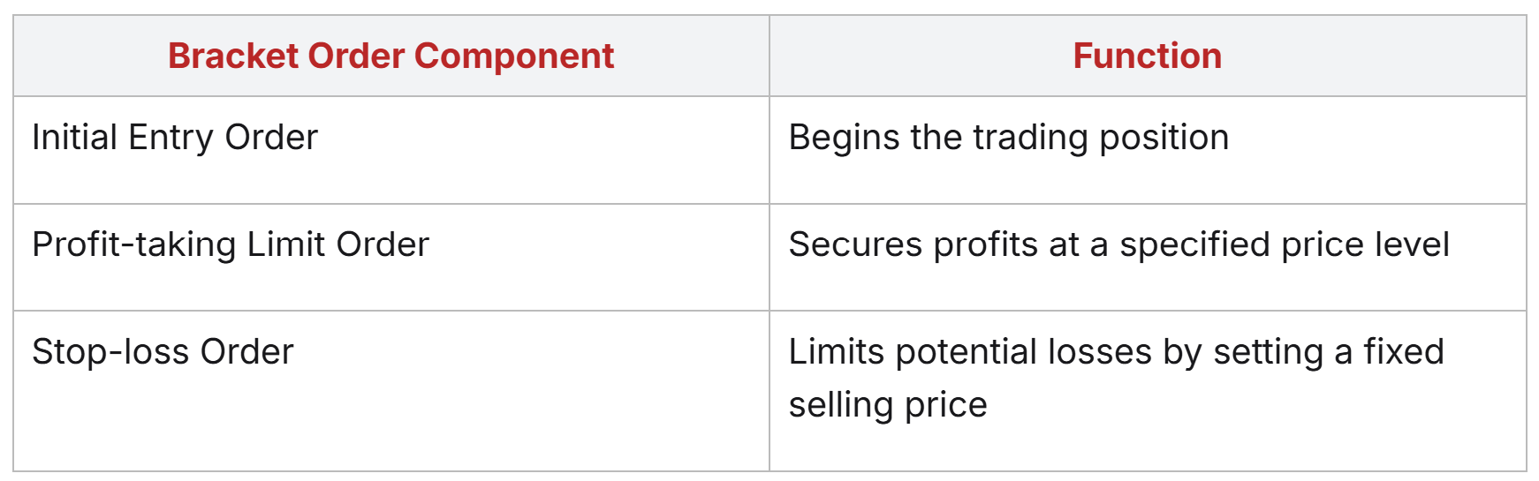Click the word Profit-taking

tap(134, 245)
